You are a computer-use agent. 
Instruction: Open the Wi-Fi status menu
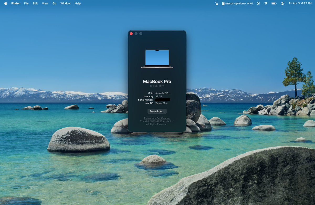266,3
